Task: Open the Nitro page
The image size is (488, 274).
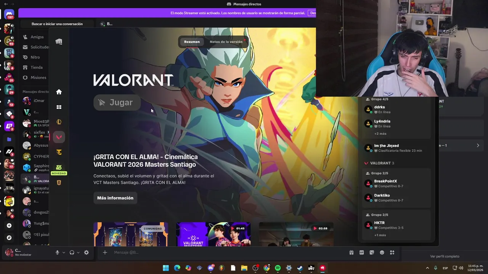Action: [x=35, y=57]
